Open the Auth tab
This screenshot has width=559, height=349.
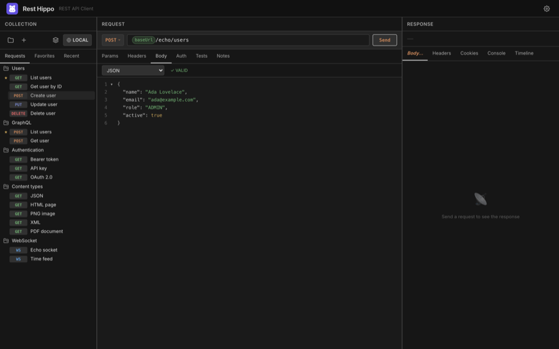coord(181,56)
